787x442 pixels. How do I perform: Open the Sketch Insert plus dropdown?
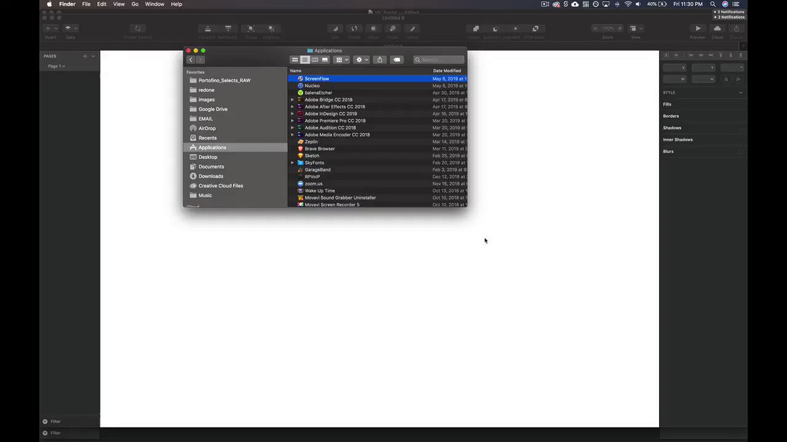coord(50,29)
